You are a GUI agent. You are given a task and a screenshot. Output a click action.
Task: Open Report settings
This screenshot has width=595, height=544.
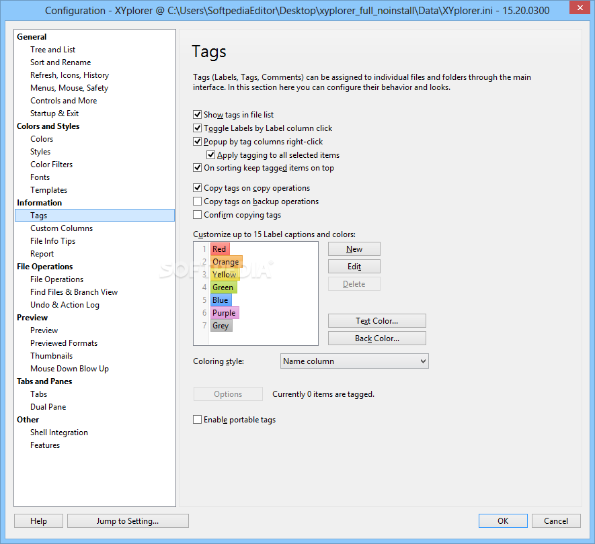42,254
